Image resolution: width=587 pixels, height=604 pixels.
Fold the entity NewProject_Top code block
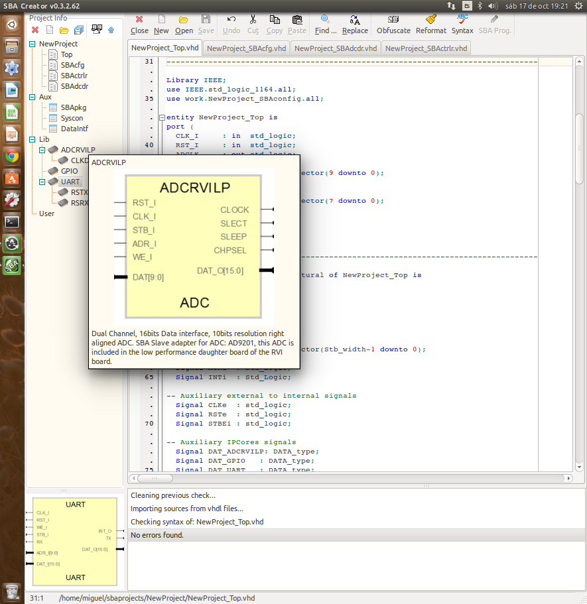tap(162, 117)
